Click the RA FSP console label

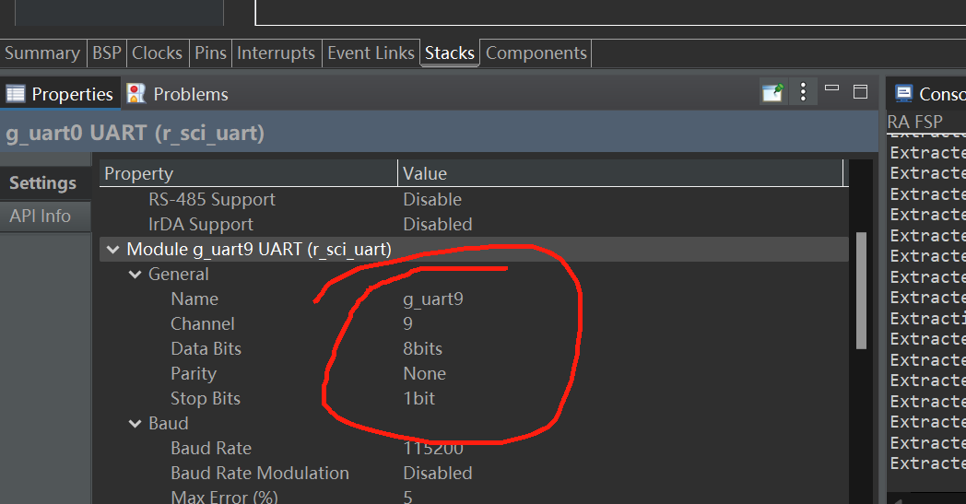coord(915,122)
